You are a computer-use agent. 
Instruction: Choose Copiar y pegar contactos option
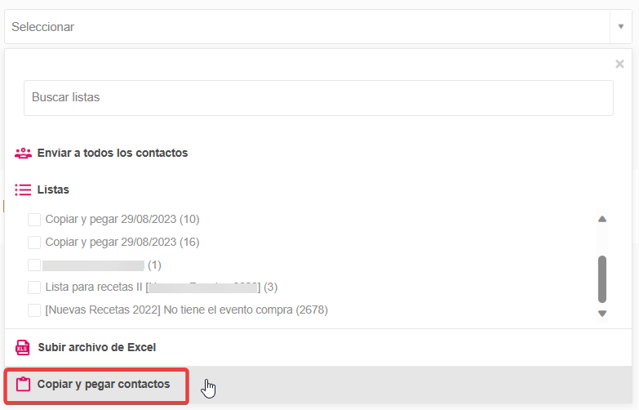coord(104,384)
